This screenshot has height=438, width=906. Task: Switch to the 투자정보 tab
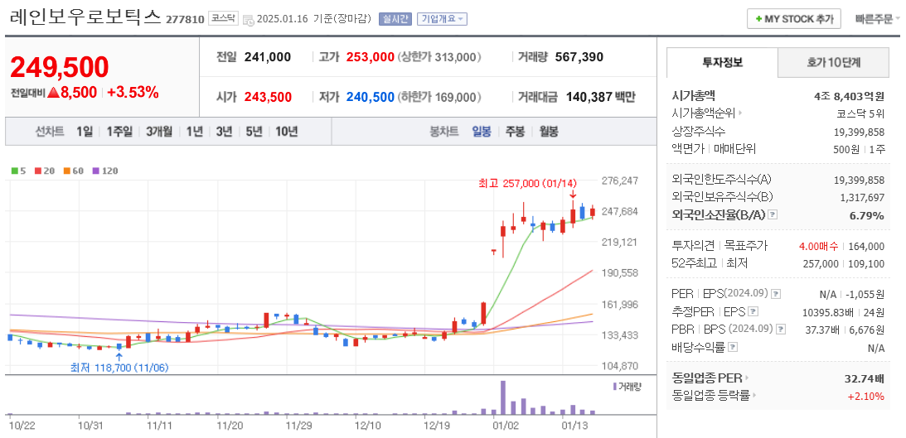tap(722, 62)
